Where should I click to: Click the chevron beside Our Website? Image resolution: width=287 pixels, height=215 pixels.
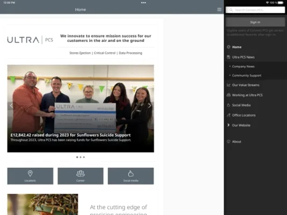point(228,125)
